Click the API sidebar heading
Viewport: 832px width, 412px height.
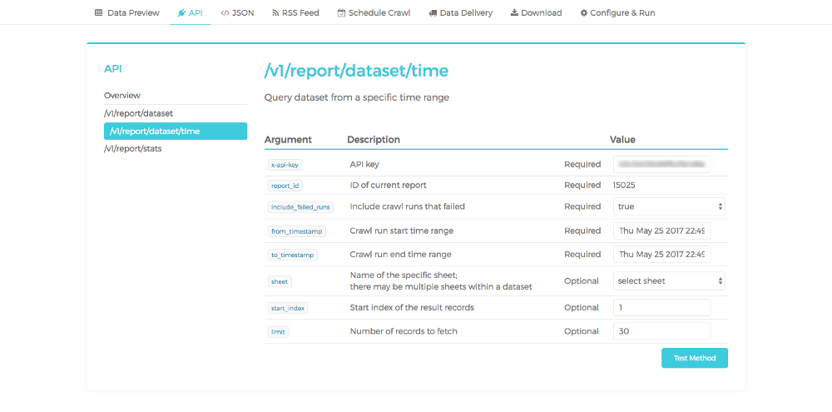tap(113, 68)
